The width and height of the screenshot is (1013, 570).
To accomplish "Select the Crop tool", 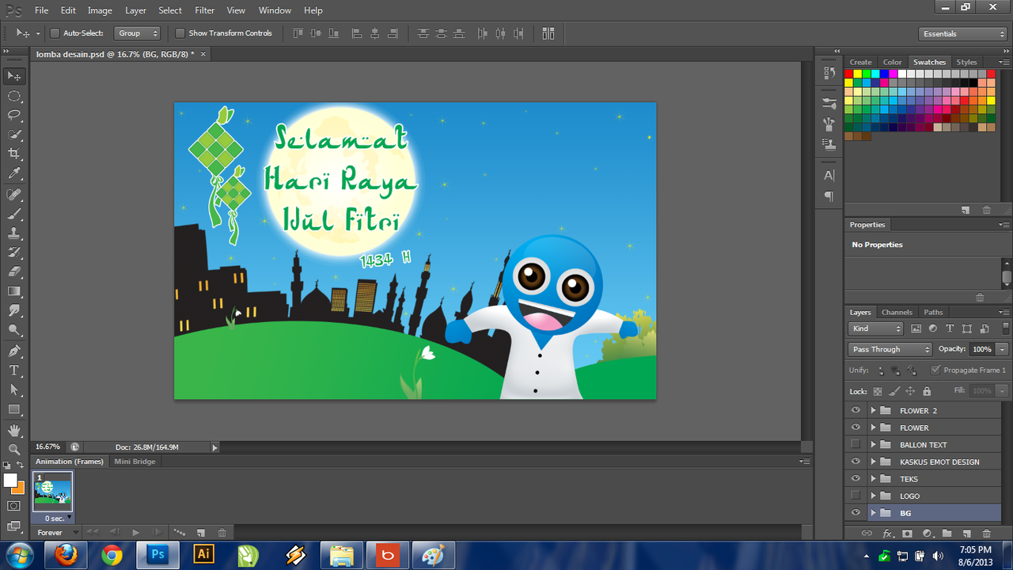I will pos(14,154).
